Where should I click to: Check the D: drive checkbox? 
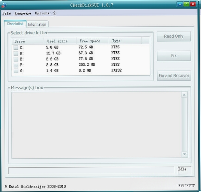[16, 53]
